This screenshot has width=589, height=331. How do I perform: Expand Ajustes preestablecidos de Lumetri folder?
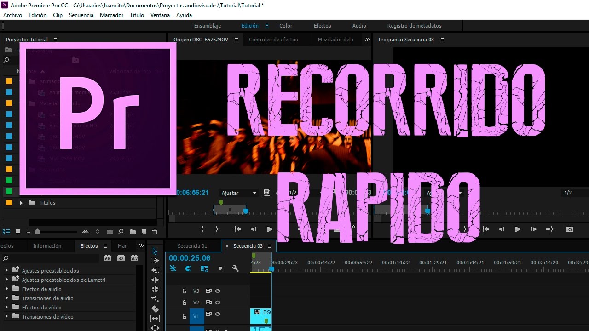6,280
